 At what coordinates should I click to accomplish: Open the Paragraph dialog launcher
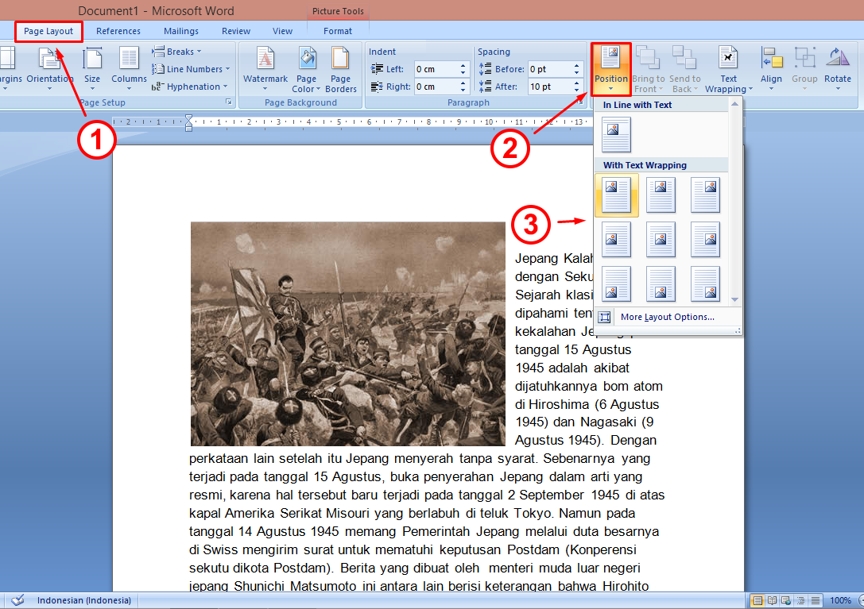pyautogui.click(x=580, y=102)
